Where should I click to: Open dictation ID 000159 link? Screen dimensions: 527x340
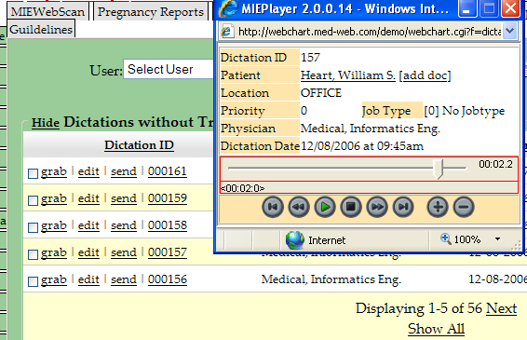168,198
